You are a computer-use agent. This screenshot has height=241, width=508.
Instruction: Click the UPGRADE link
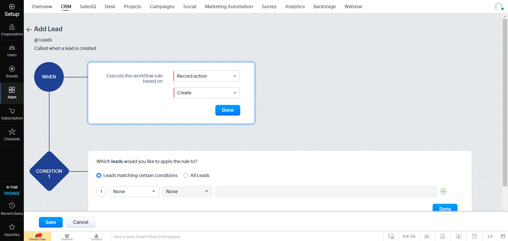click(x=12, y=193)
